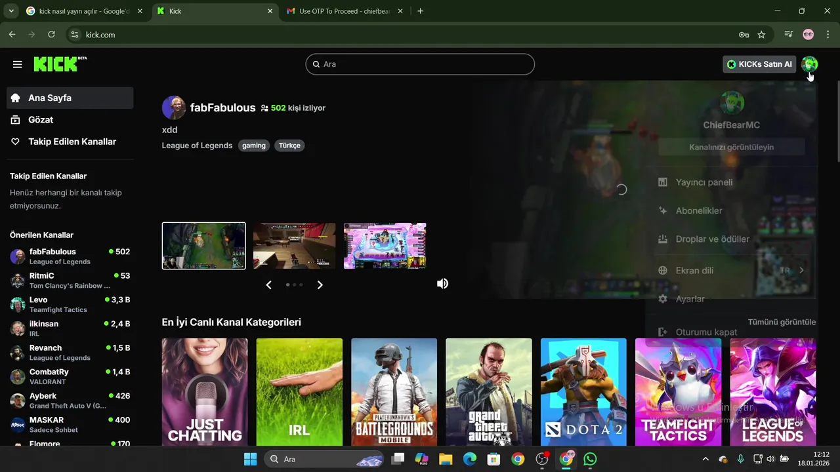
Task: Open Task View from taskbar
Action: (x=398, y=459)
